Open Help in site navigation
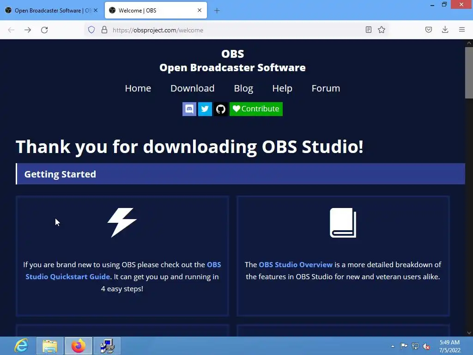The image size is (473, 355). 282,88
